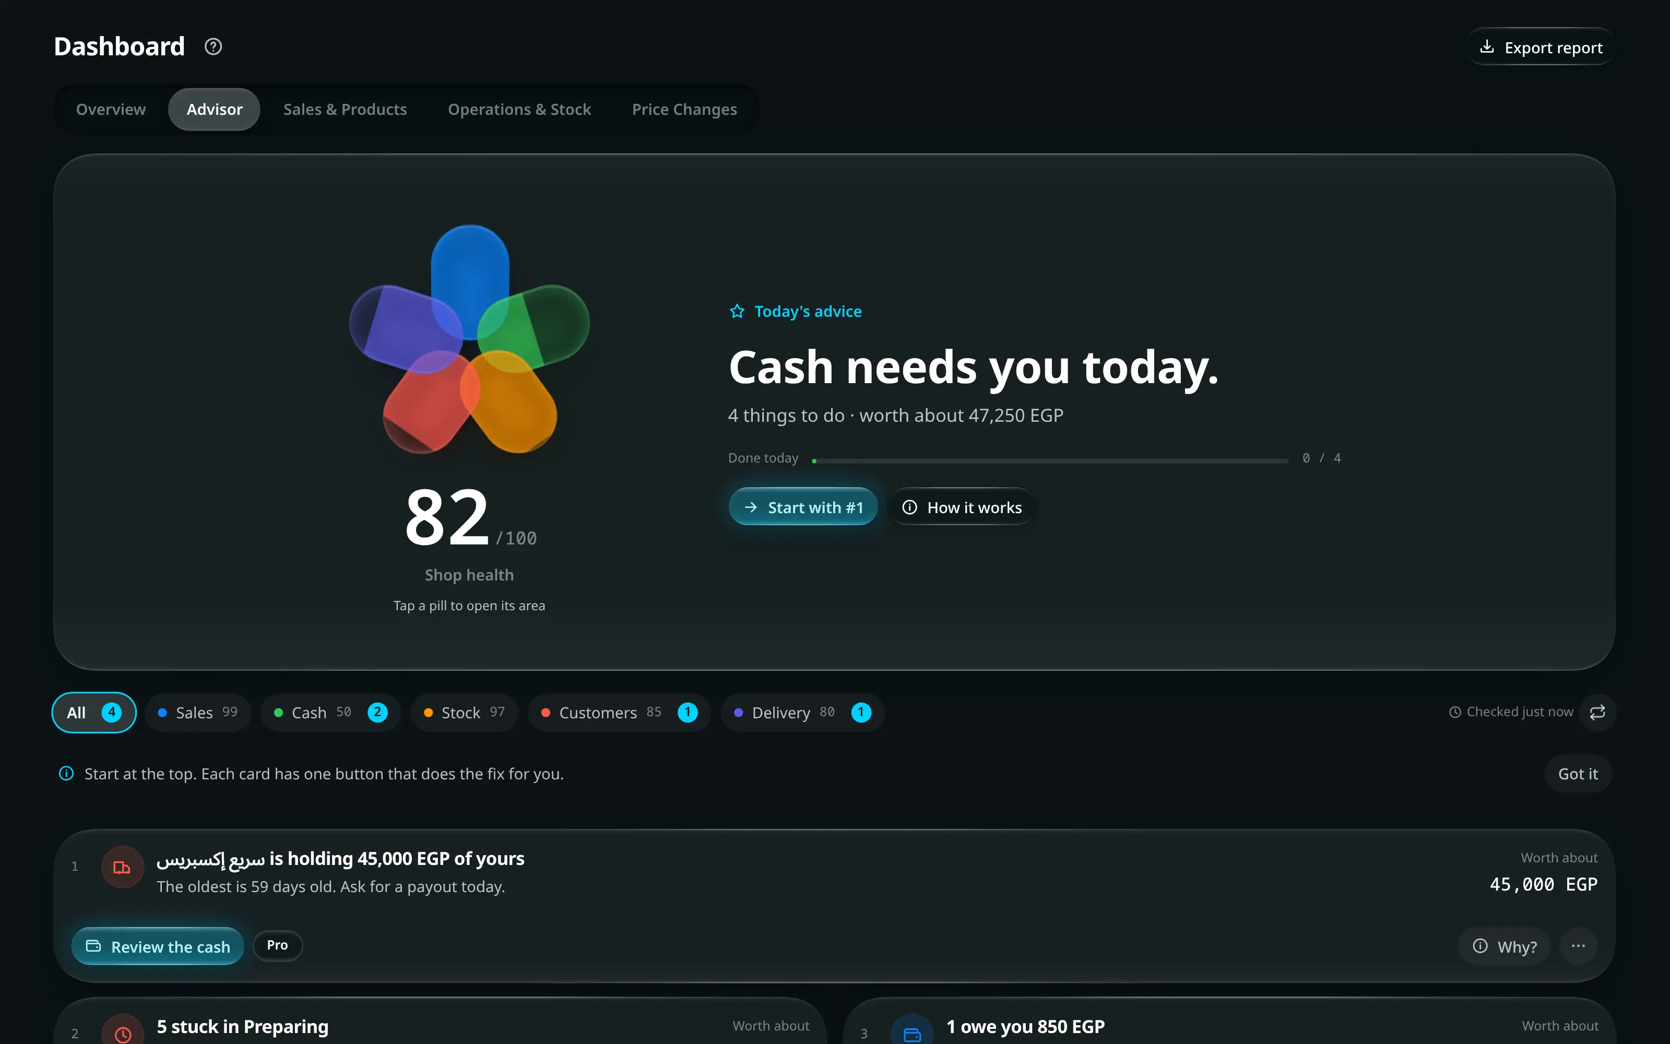Viewport: 1670px width, 1044px height.
Task: Click the 'Tap a pill to open its area' hint
Action: coord(469,606)
